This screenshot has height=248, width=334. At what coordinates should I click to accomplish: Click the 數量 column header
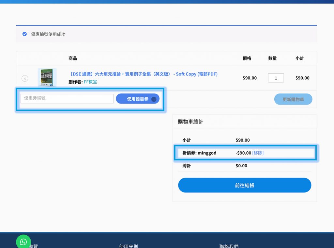[x=272, y=58]
